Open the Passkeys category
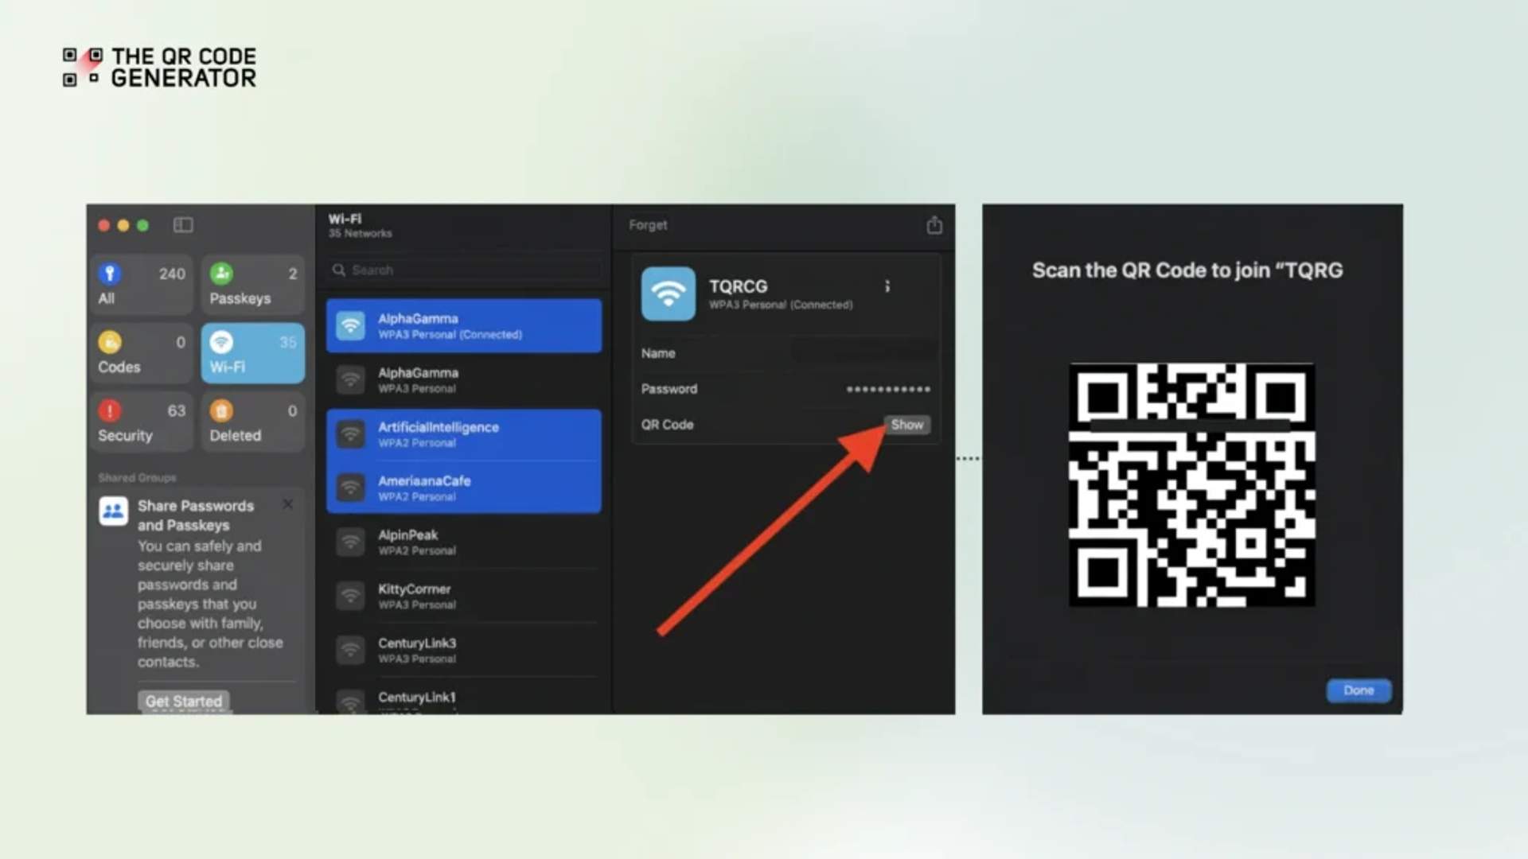 pyautogui.click(x=252, y=285)
